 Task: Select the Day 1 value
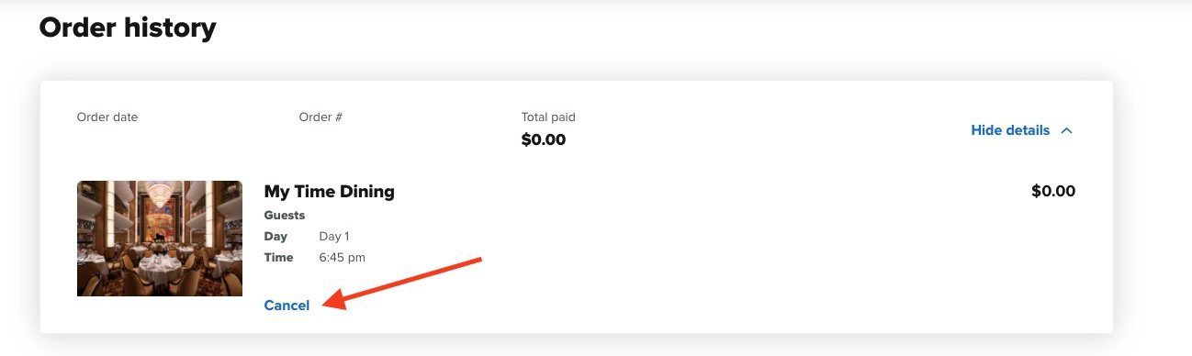click(334, 237)
